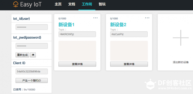Go to the 主页 nav tab
The height and width of the screenshot is (94, 193).
[x=58, y=4]
